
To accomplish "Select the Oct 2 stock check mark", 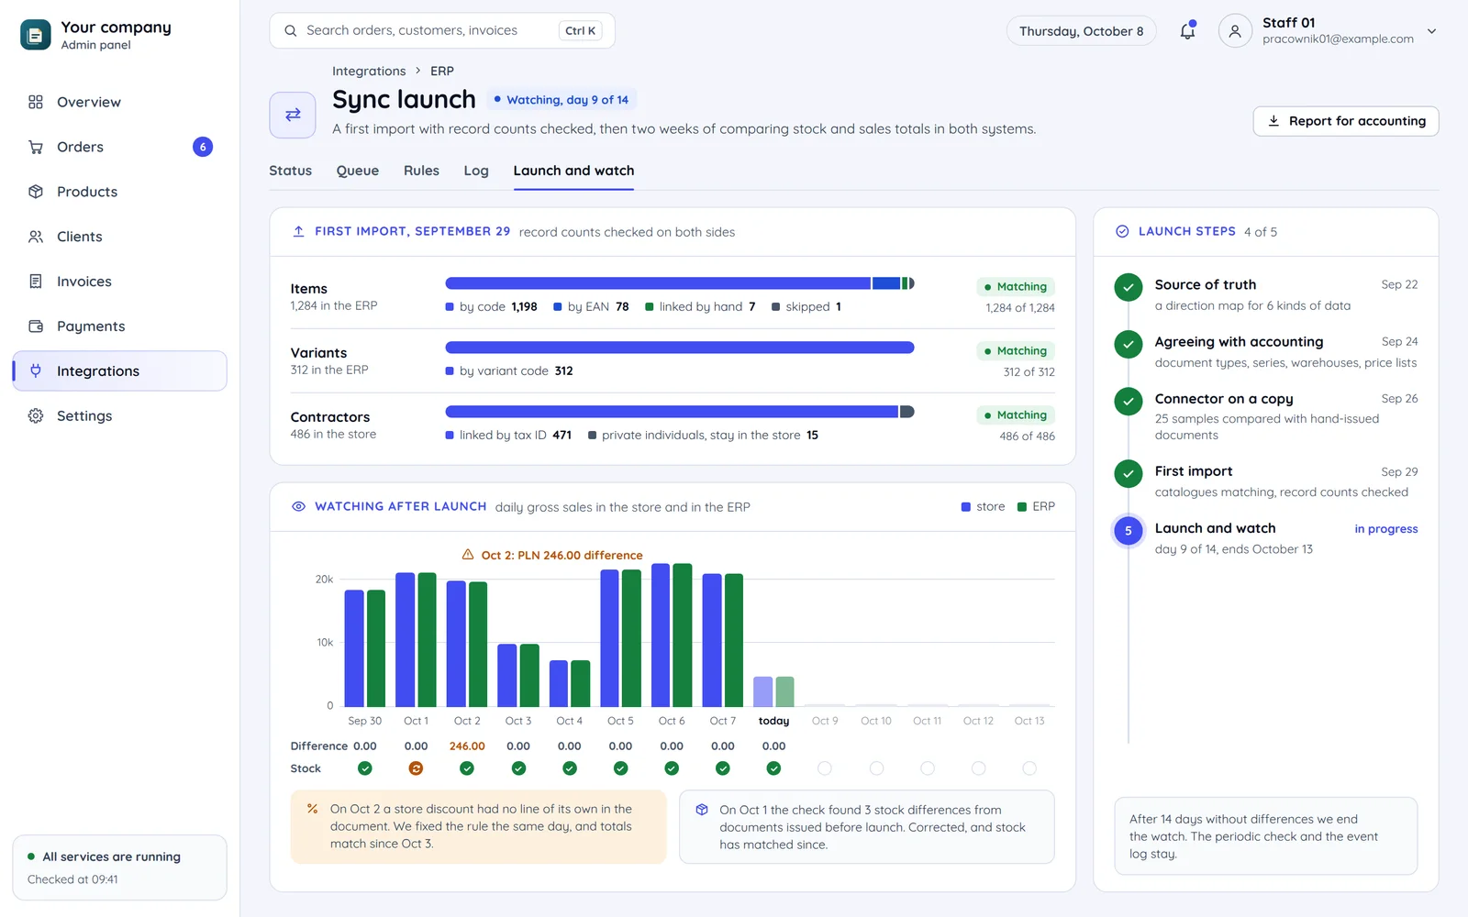I will tap(467, 768).
